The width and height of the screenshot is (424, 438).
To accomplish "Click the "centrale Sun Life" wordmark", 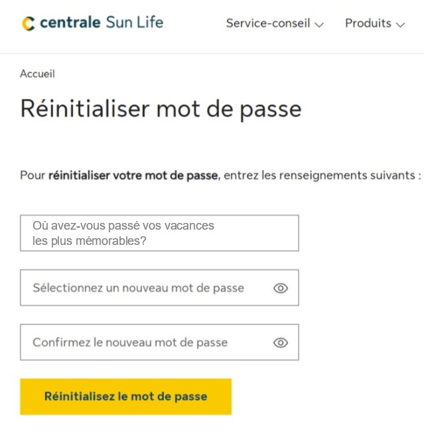I will tap(101, 23).
